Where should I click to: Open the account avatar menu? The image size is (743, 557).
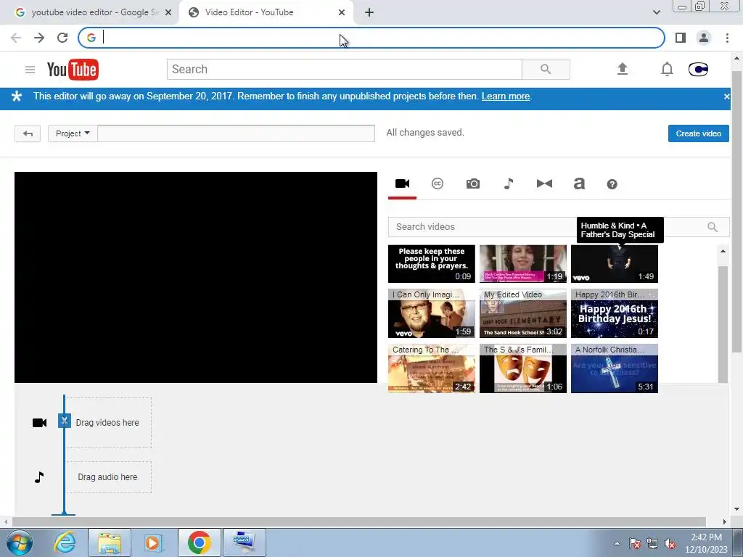698,69
